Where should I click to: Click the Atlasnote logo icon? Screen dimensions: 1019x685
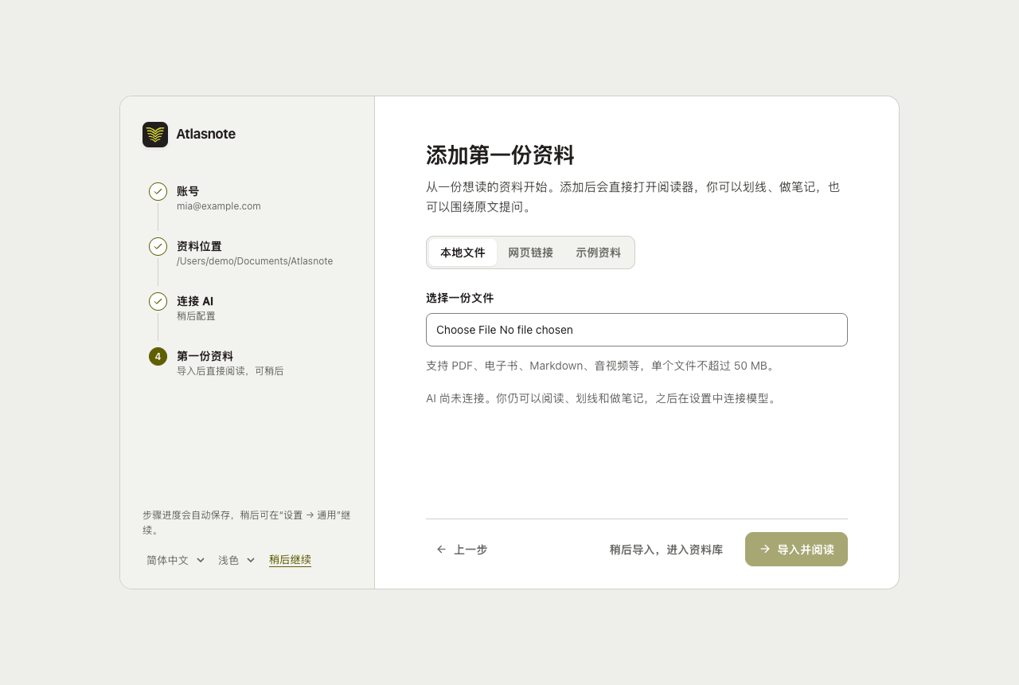[x=155, y=135]
